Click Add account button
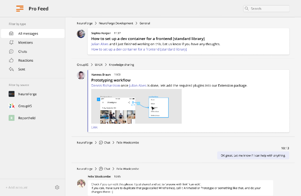This screenshot has height=196, width=301. (16, 187)
